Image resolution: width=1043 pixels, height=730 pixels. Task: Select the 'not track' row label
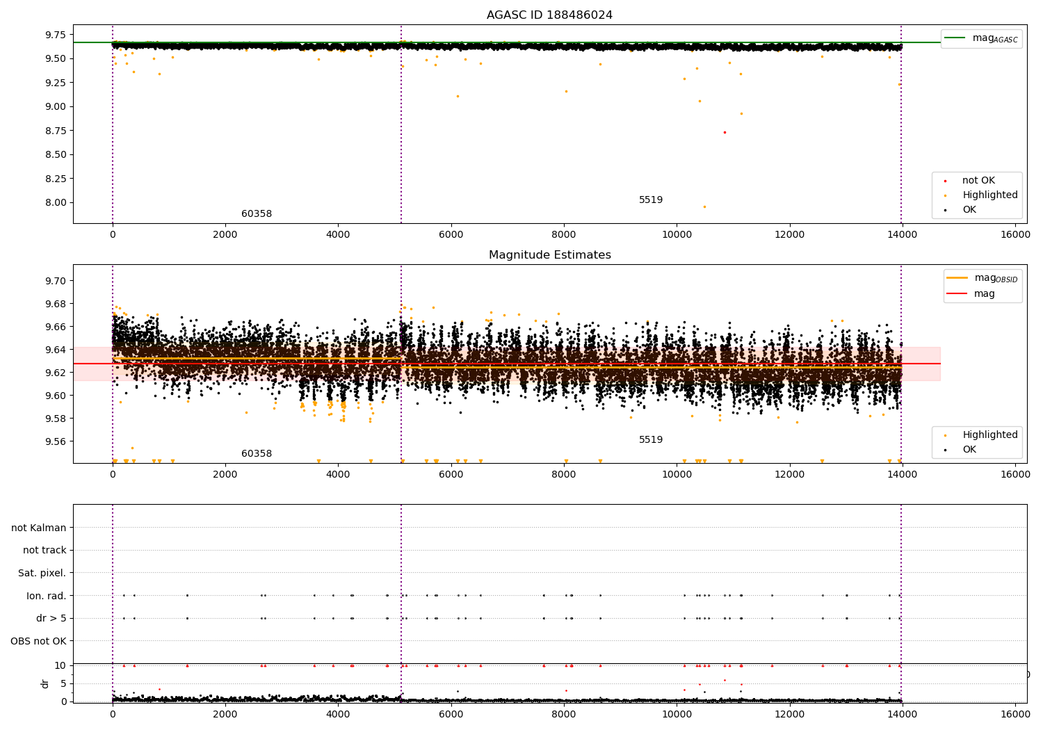[x=45, y=551]
